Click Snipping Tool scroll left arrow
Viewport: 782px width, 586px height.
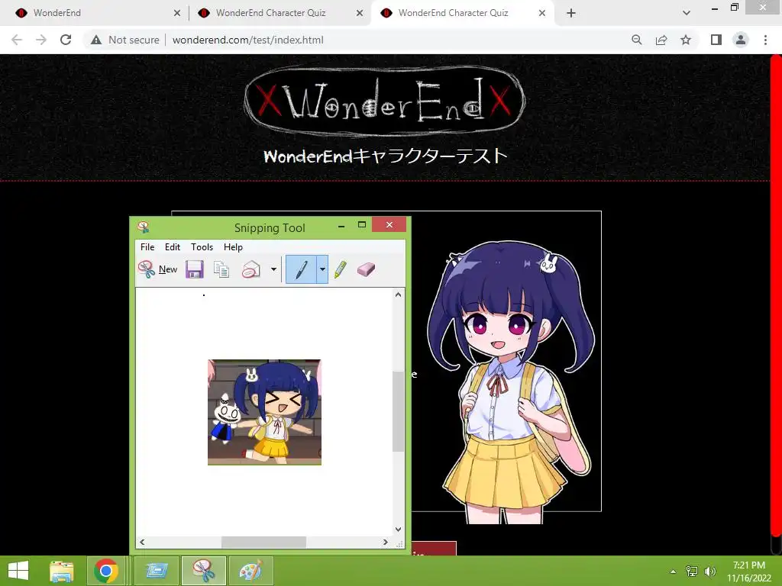click(142, 543)
